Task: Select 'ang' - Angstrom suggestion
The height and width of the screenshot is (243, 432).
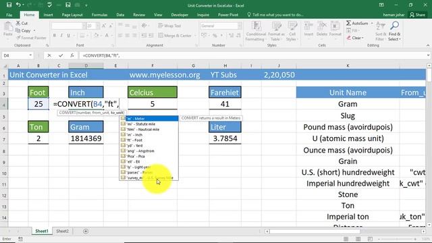Action: click(149, 151)
